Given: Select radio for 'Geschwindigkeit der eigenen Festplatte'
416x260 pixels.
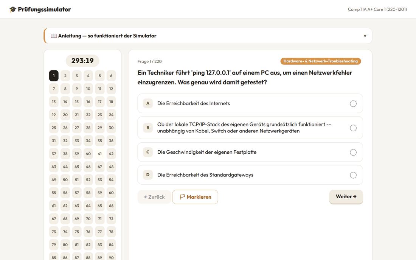Looking at the screenshot, I should [x=353, y=153].
